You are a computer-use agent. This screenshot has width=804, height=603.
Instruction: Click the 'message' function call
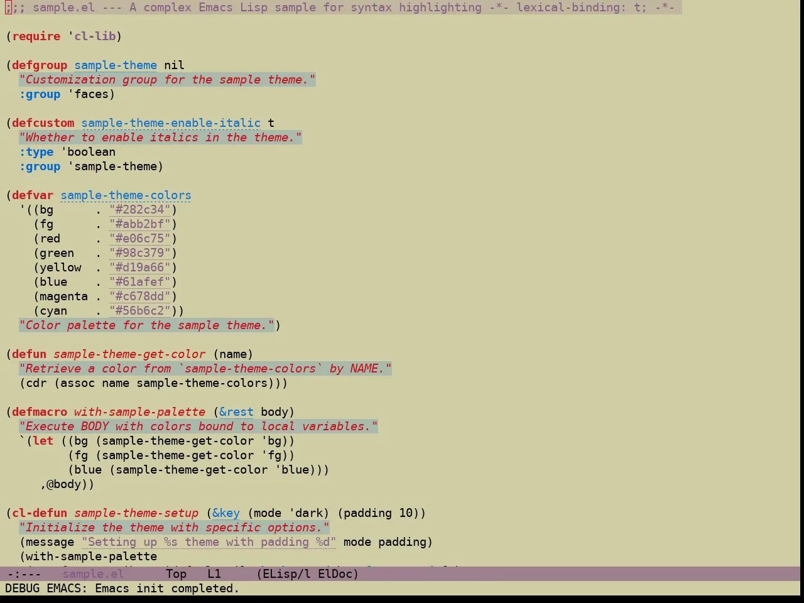pyautogui.click(x=50, y=542)
